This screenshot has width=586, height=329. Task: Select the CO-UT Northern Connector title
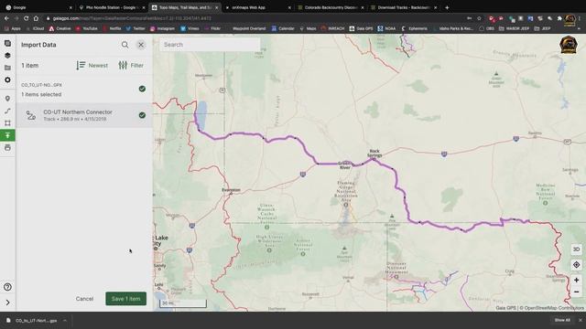(78, 111)
